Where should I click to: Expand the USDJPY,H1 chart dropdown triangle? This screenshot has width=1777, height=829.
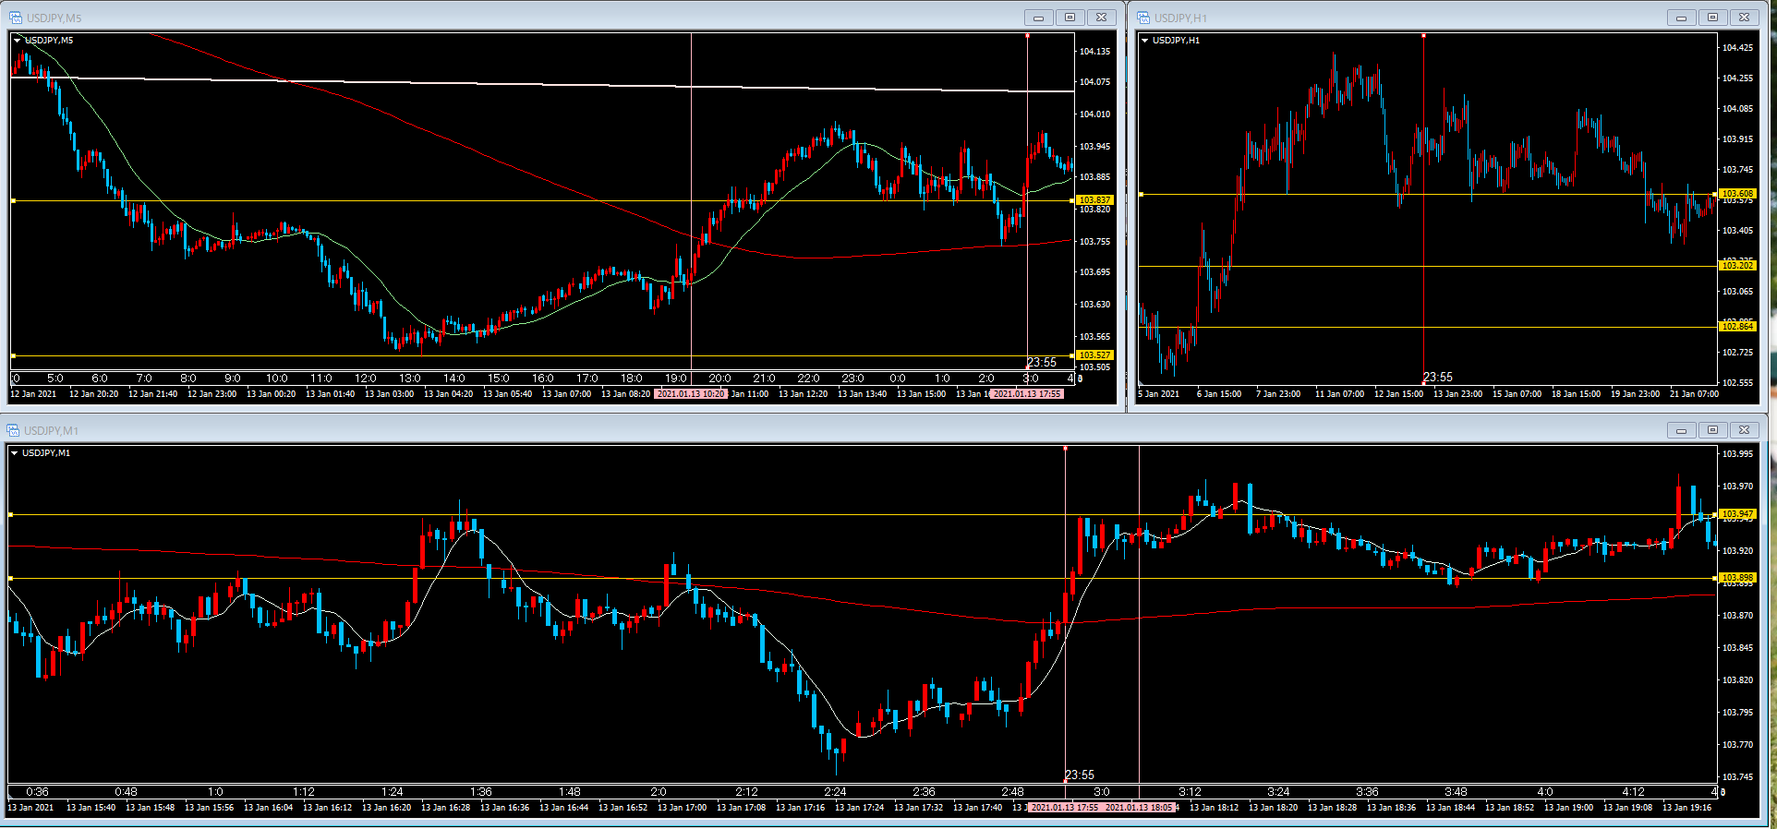click(1145, 41)
